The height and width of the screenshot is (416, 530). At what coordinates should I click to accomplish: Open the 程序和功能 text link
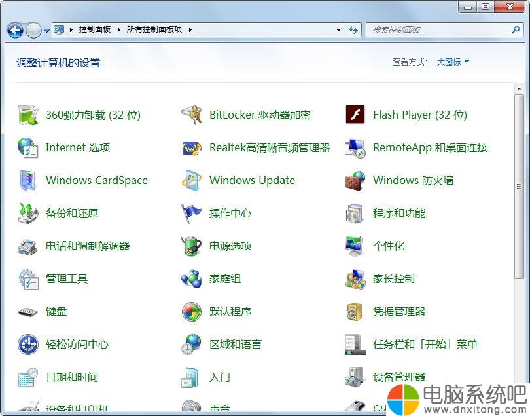(399, 214)
